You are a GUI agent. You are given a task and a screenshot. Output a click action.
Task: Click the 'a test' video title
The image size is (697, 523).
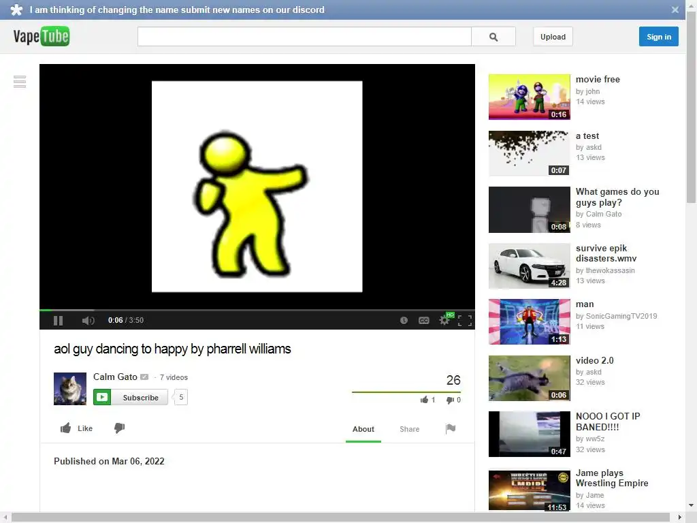tap(587, 136)
